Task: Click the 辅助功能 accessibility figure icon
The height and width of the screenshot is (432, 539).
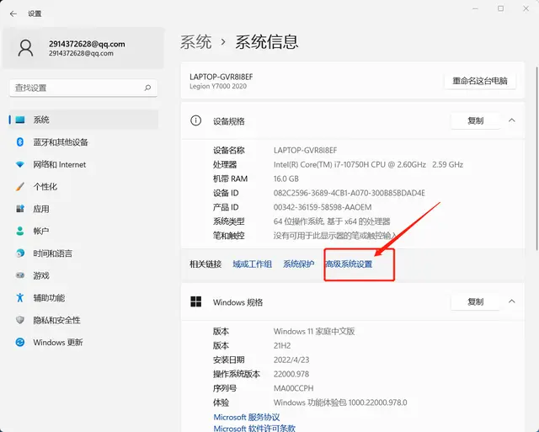Action: (x=20, y=297)
